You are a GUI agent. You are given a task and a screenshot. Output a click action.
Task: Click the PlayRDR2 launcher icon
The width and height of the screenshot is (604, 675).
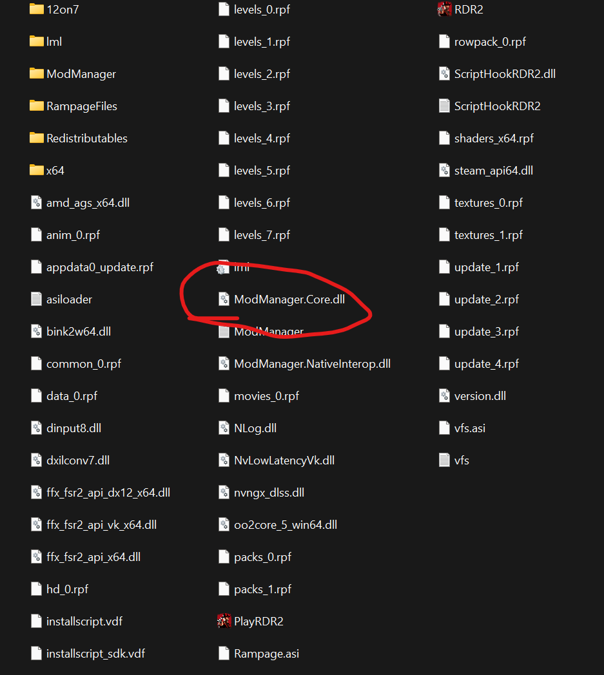point(224,621)
